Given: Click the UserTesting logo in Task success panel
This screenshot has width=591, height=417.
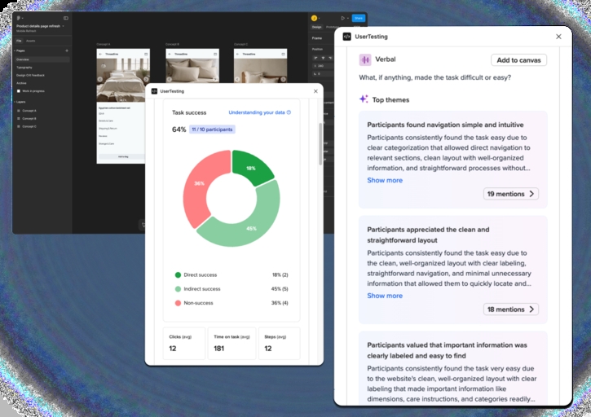Looking at the screenshot, I should click(154, 91).
